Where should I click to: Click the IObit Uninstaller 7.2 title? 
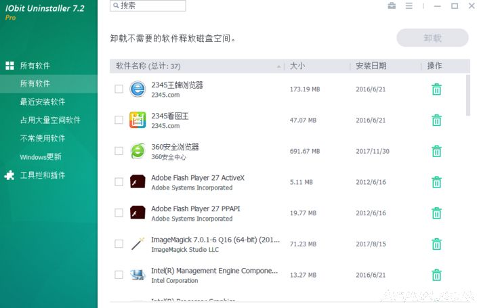[x=45, y=8]
